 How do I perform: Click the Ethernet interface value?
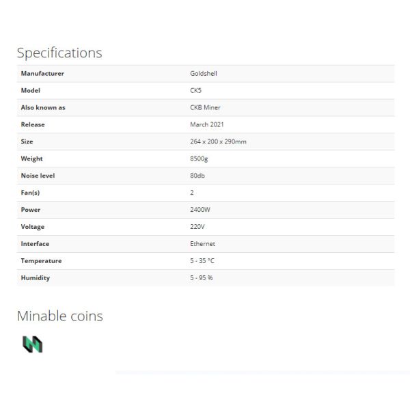click(202, 244)
